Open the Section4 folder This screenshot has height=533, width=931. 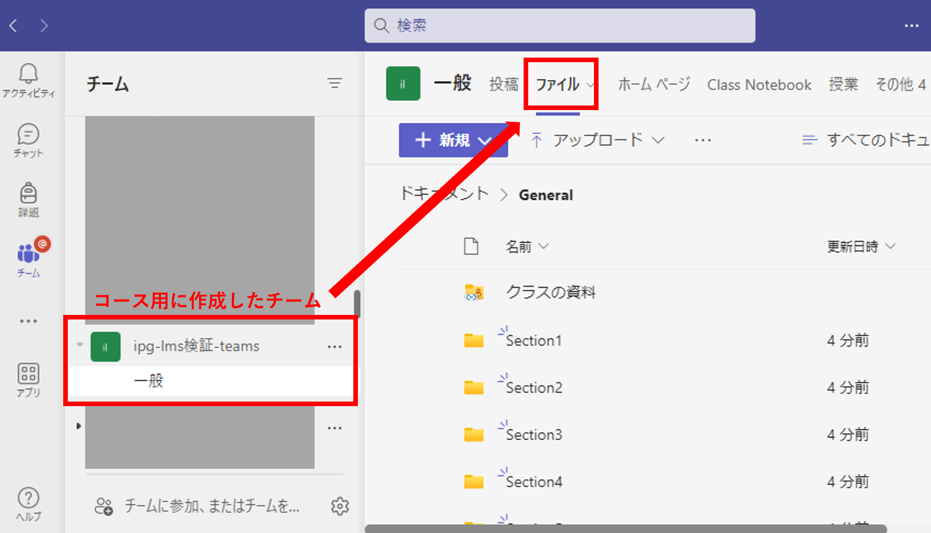[x=534, y=482]
